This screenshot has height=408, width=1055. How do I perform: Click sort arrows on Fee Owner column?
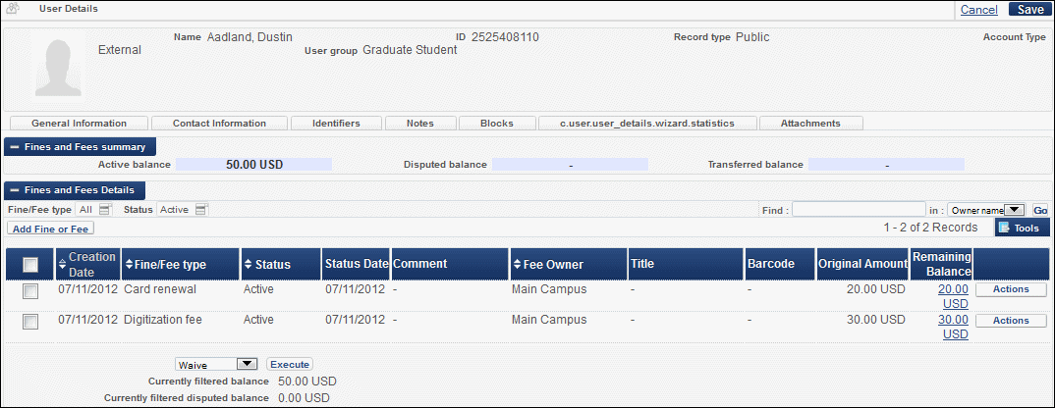point(517,265)
